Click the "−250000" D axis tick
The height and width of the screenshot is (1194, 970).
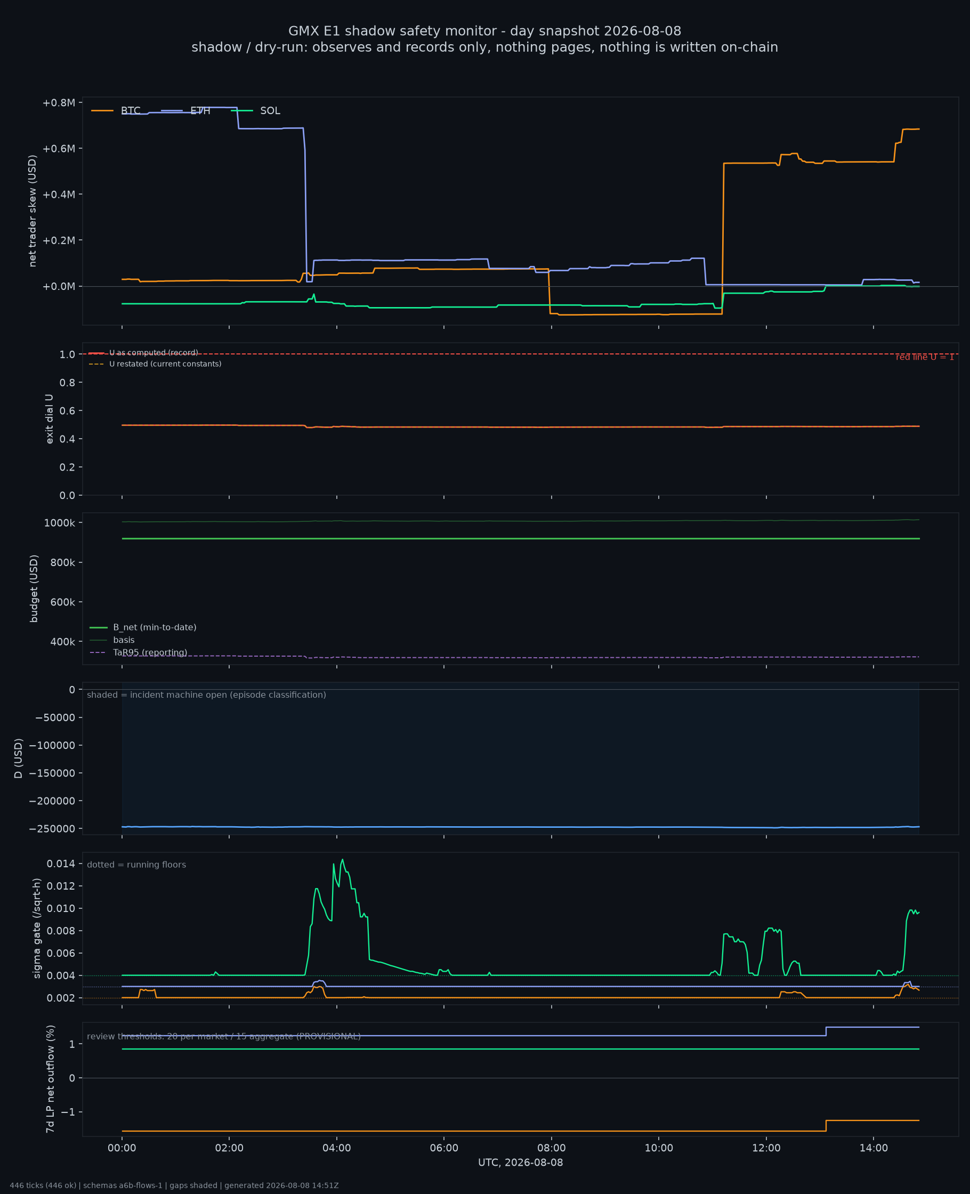[53, 828]
